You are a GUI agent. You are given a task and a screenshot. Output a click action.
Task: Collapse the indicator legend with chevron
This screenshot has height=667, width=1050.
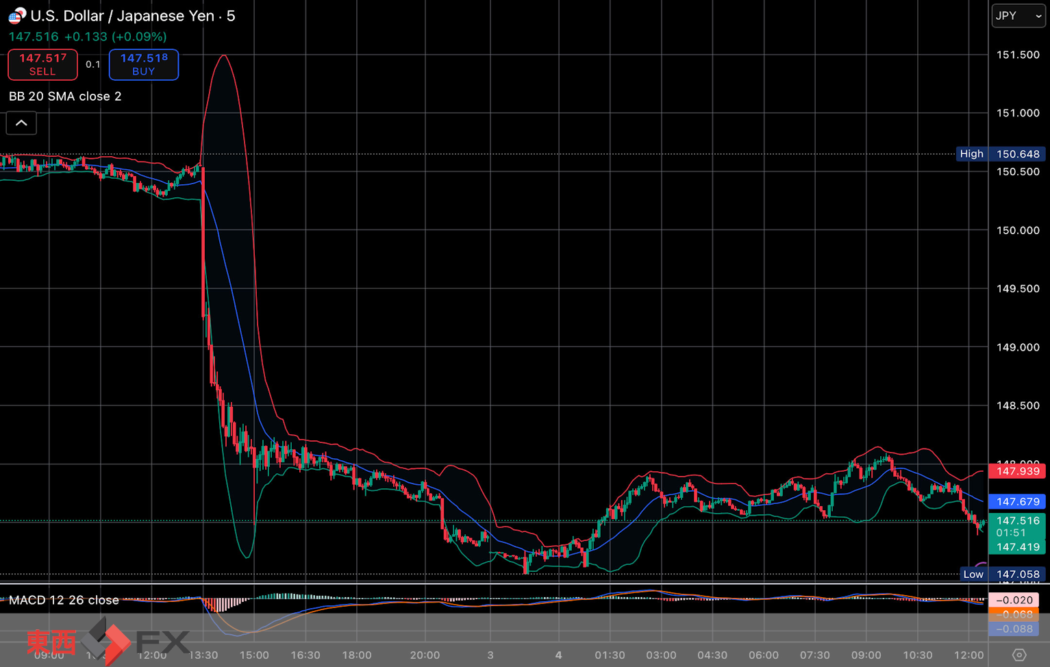pos(21,123)
